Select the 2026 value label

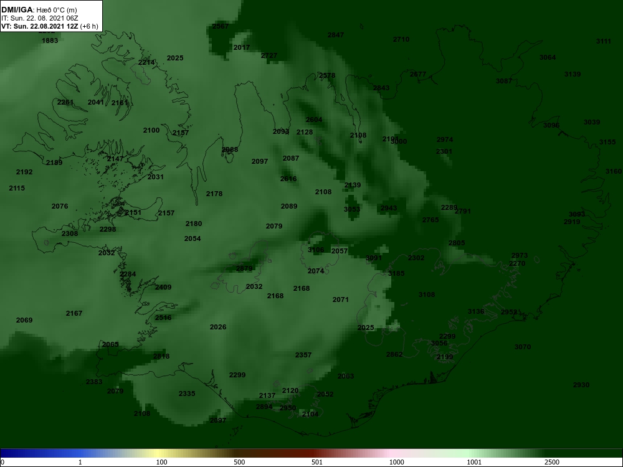[217, 328]
